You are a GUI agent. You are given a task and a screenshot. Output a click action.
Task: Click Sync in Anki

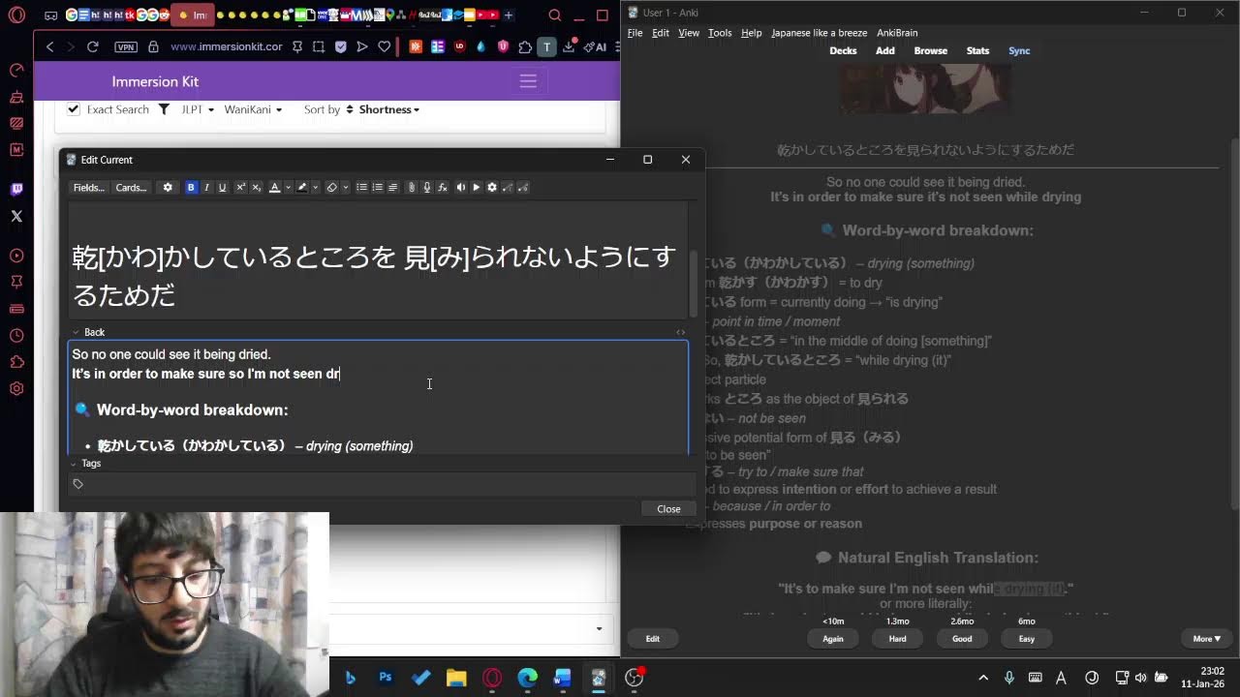point(1019,50)
